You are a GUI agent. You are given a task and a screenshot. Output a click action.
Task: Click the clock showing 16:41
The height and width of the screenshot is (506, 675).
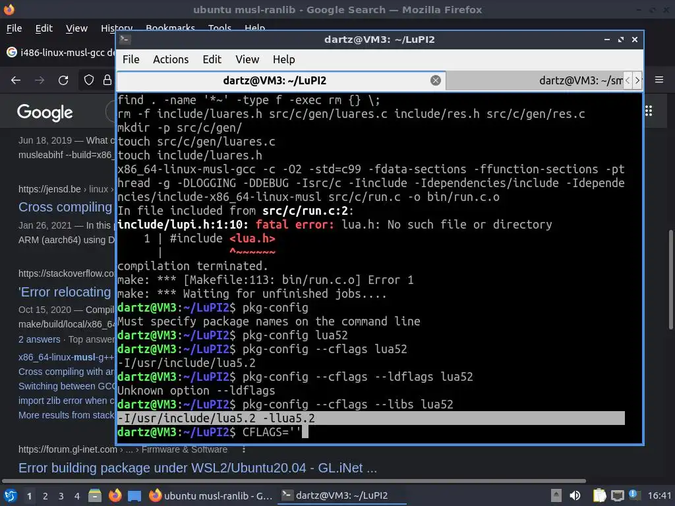pos(659,495)
